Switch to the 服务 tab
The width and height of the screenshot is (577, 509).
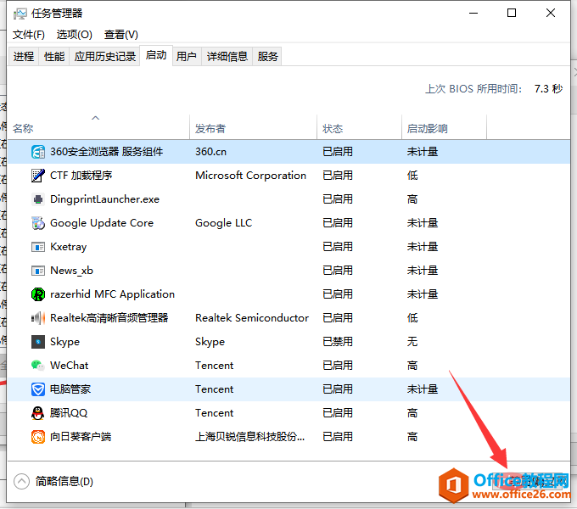pyautogui.click(x=267, y=56)
